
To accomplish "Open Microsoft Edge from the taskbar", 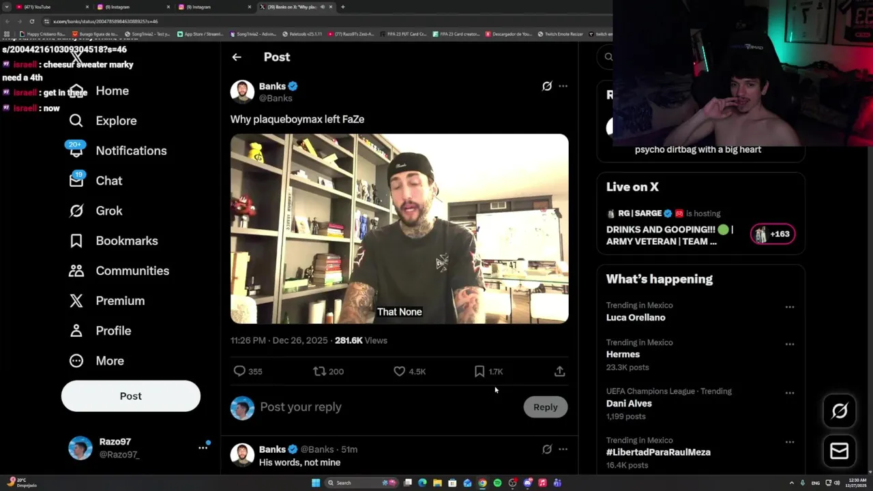I will (422, 483).
